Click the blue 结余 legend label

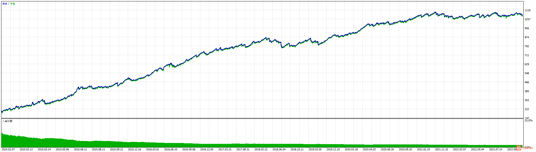pyautogui.click(x=5, y=4)
